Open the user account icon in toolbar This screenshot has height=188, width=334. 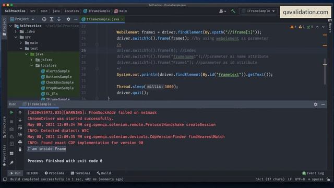click(223, 11)
